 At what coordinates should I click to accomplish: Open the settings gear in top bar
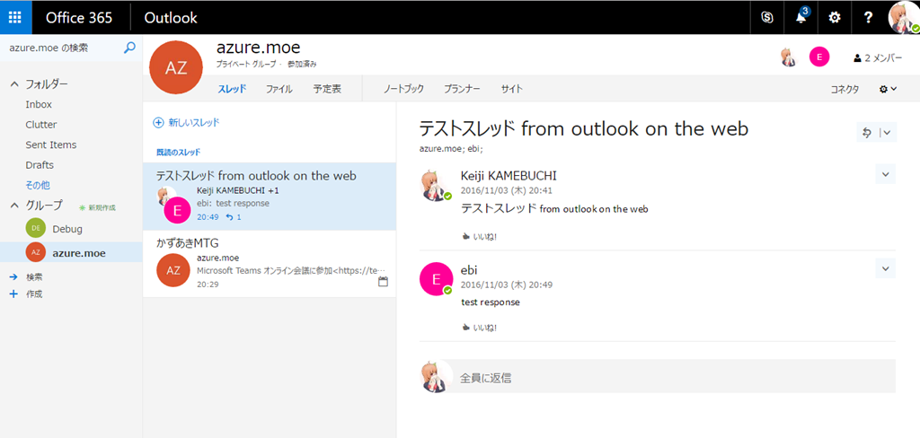(834, 18)
